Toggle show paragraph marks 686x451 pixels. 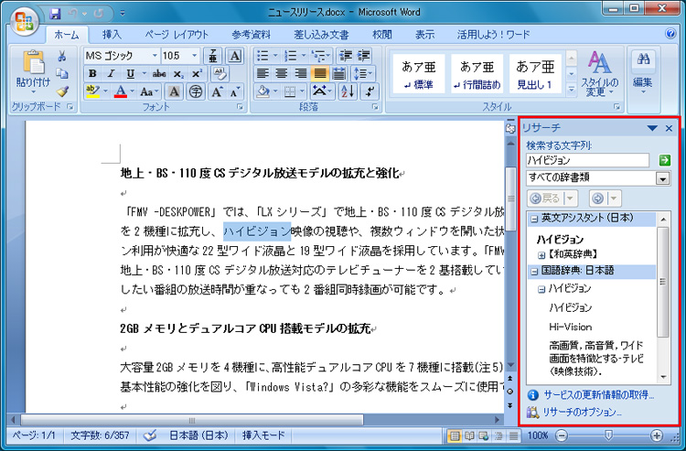click(370, 91)
